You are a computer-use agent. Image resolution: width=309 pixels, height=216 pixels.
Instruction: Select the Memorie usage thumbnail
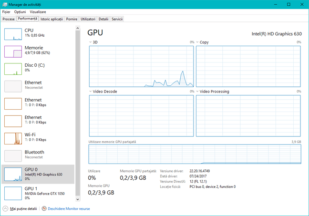13,51
